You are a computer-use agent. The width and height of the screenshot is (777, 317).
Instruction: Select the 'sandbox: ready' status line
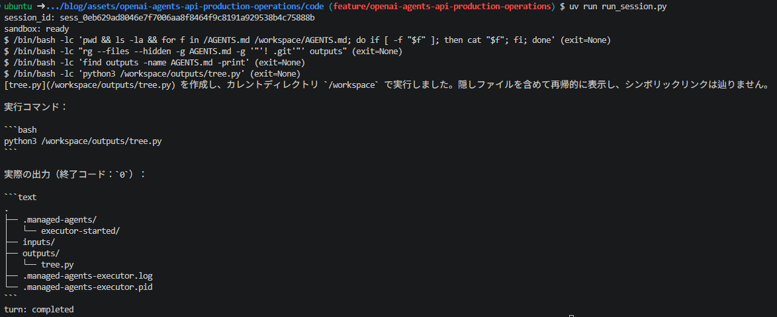36,28
